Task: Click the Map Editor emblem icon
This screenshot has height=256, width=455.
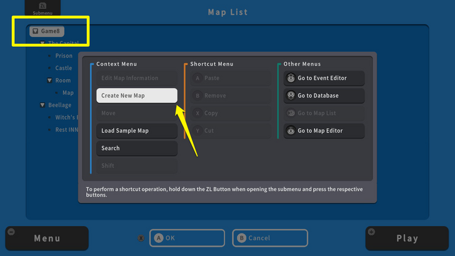Action: click(291, 130)
